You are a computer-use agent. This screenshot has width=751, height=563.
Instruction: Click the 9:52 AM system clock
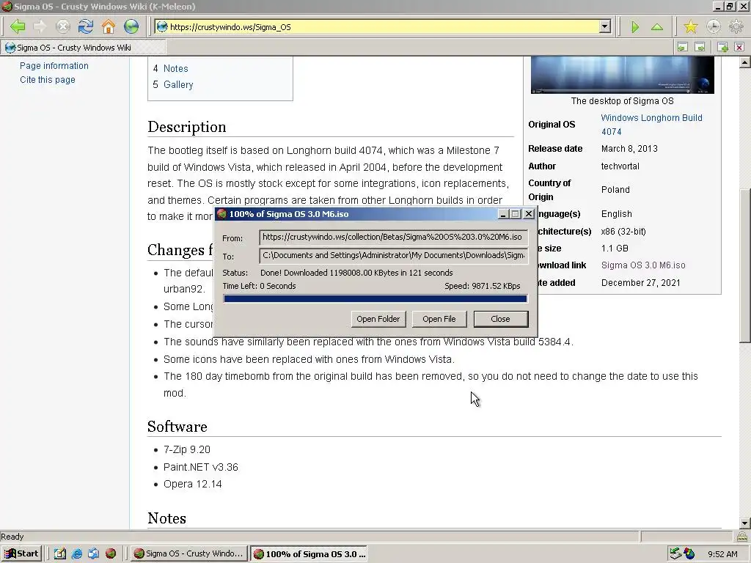point(722,554)
